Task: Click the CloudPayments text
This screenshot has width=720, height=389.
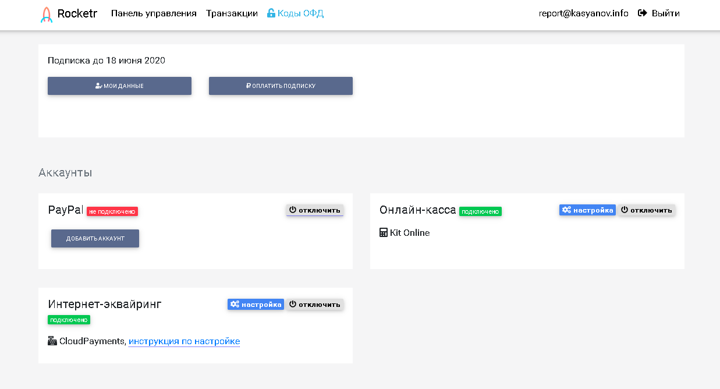Action: [x=92, y=341]
